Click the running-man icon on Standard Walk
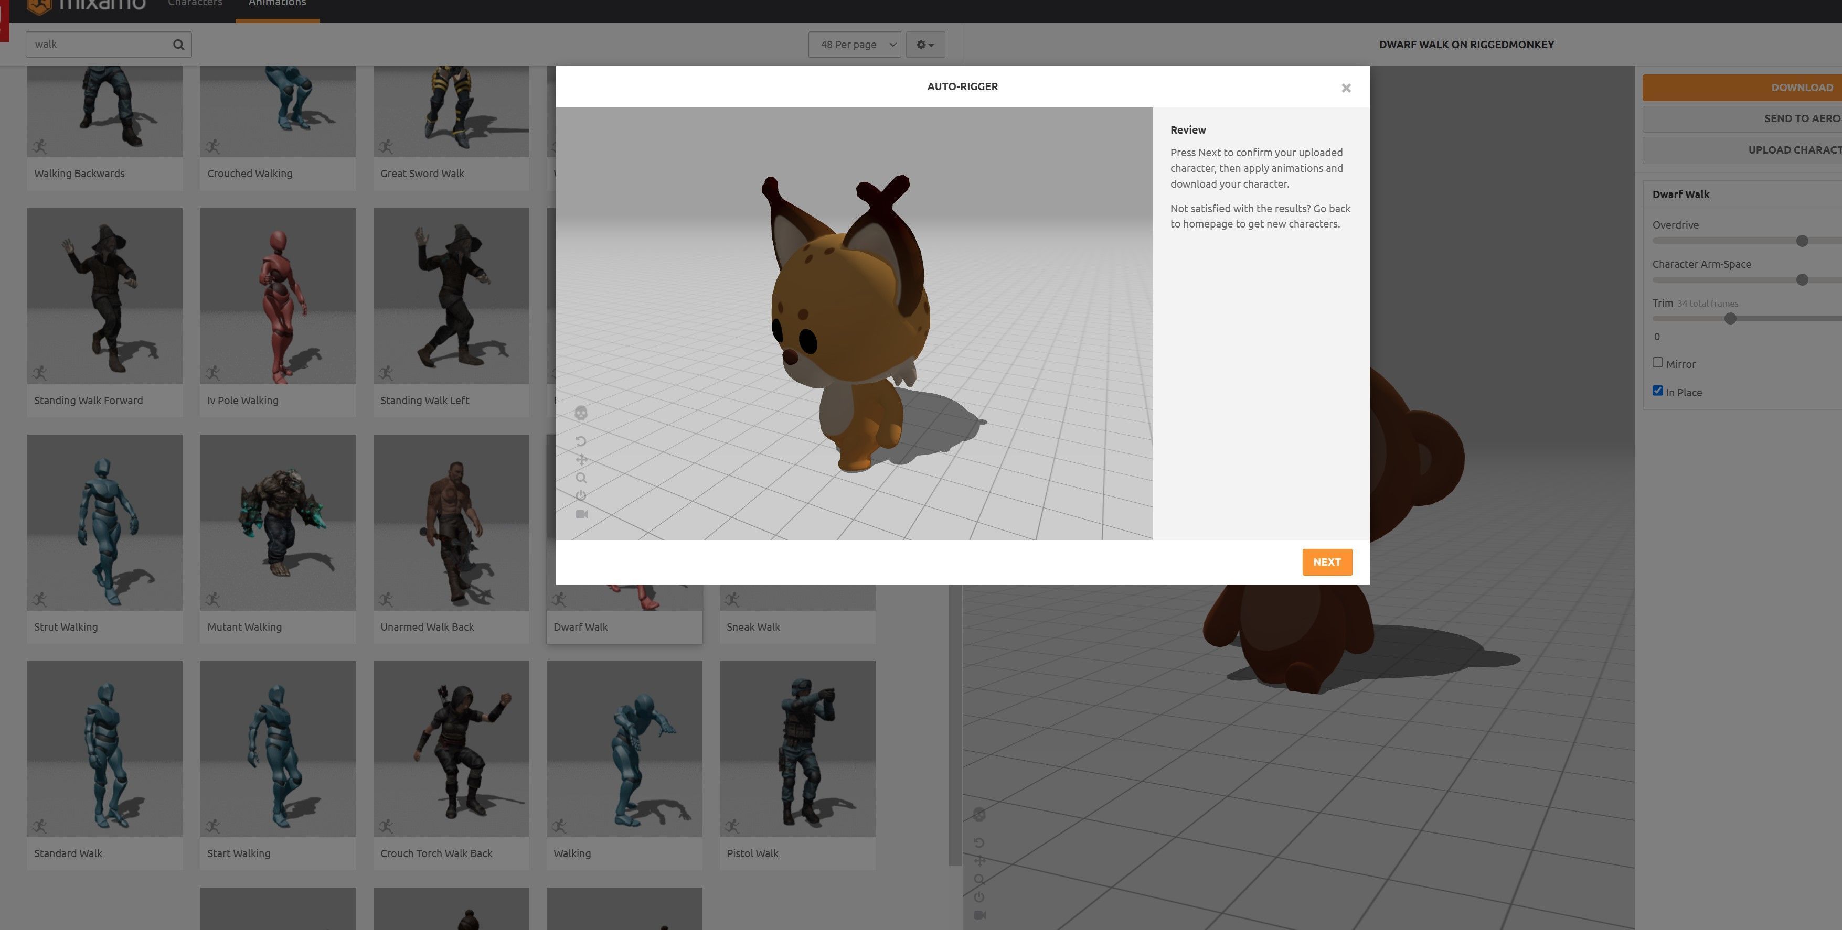 [x=39, y=826]
